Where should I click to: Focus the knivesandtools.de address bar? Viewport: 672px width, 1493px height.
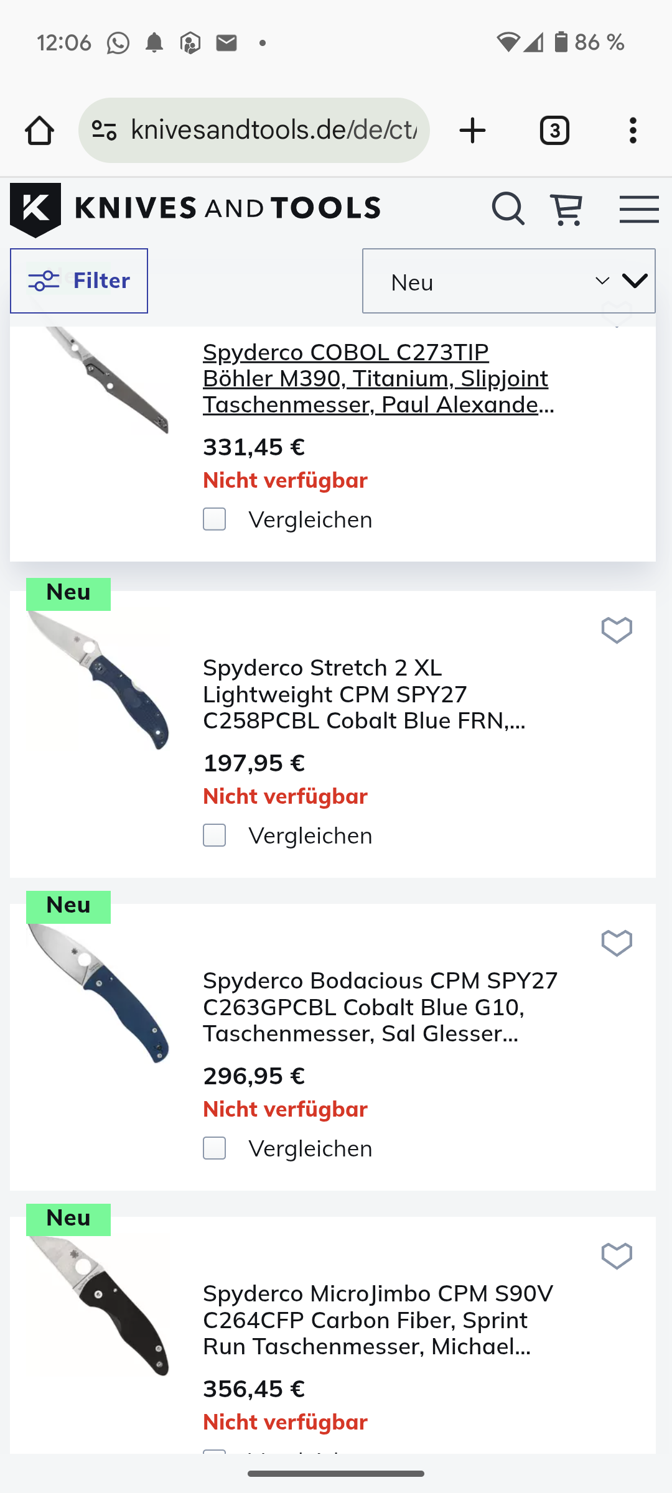pos(273,131)
